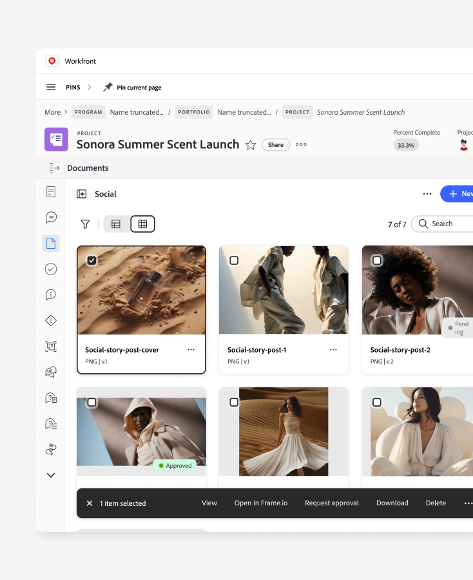Click the purple project icon
Viewport: 473px width, 580px height.
pos(56,139)
